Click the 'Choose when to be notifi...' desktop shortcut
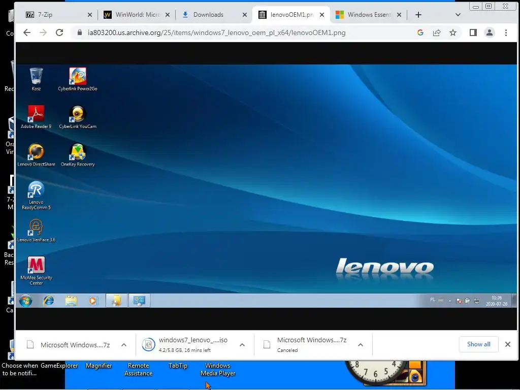Viewport: 520px width, 390px height. tap(20, 370)
